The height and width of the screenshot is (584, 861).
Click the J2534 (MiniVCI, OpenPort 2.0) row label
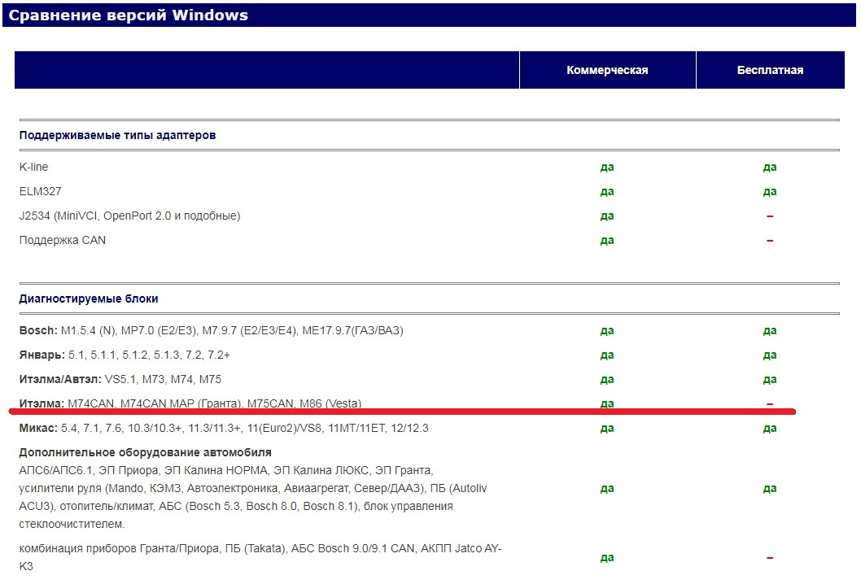pyautogui.click(x=129, y=216)
